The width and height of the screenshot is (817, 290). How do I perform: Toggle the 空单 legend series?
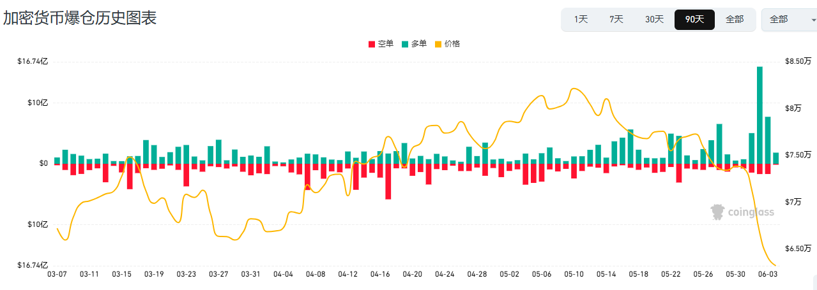pyautogui.click(x=381, y=44)
